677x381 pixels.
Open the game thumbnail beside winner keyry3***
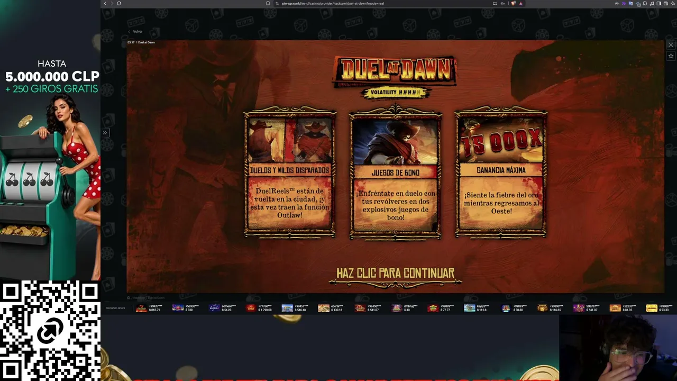click(x=470, y=308)
